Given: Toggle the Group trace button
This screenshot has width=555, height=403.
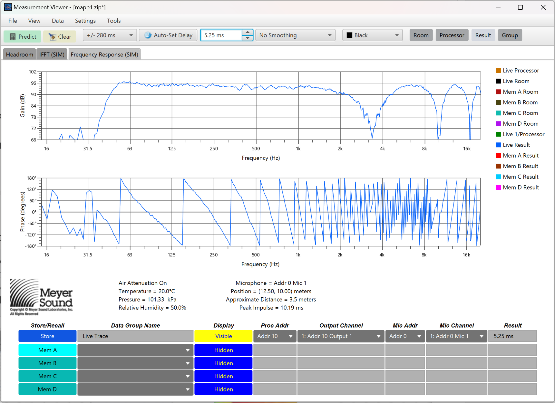Looking at the screenshot, I should tap(510, 35).
